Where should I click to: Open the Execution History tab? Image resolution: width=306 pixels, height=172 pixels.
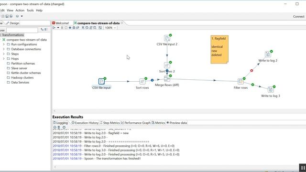point(85,123)
